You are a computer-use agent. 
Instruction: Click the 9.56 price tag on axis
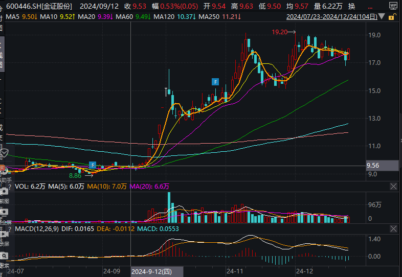[x=373, y=166]
